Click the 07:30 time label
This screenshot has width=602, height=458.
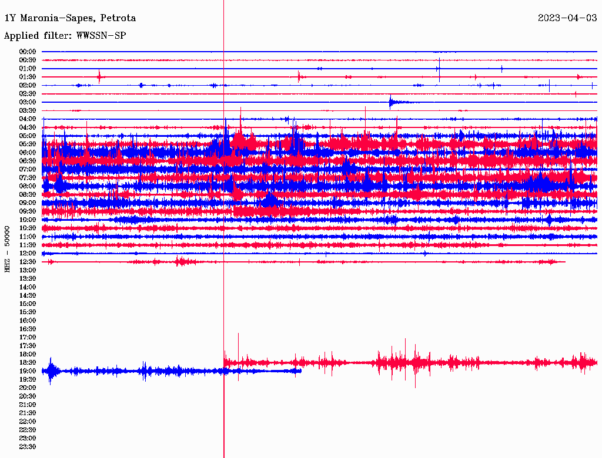click(28, 178)
